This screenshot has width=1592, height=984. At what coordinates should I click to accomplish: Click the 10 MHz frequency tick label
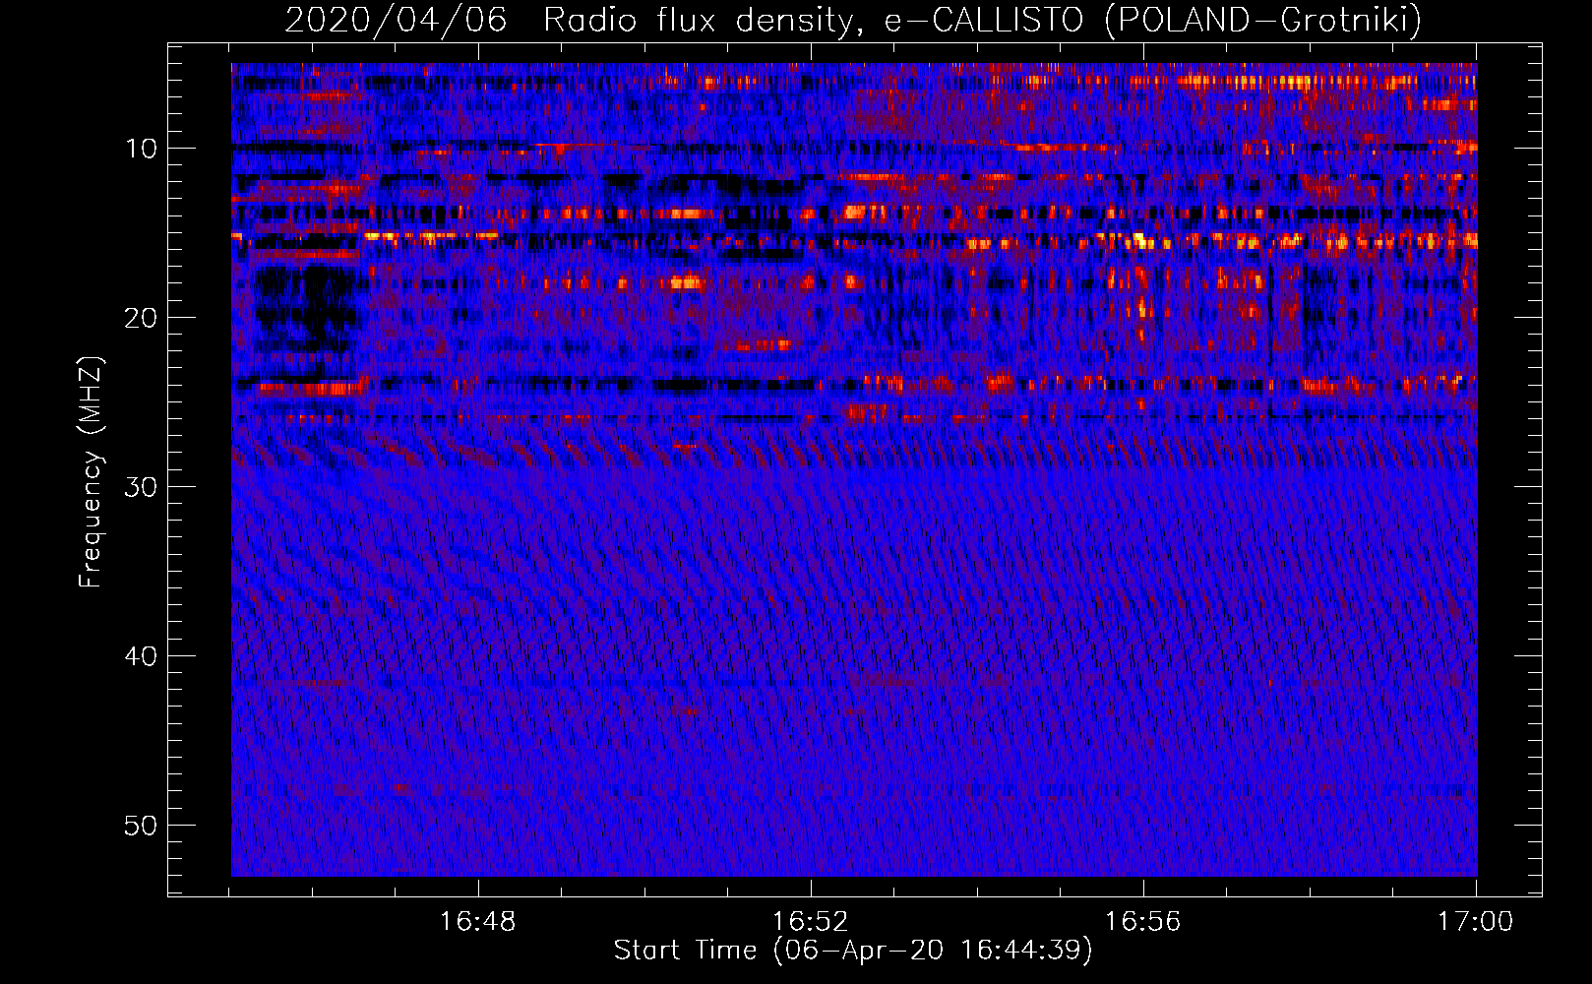[x=142, y=149]
